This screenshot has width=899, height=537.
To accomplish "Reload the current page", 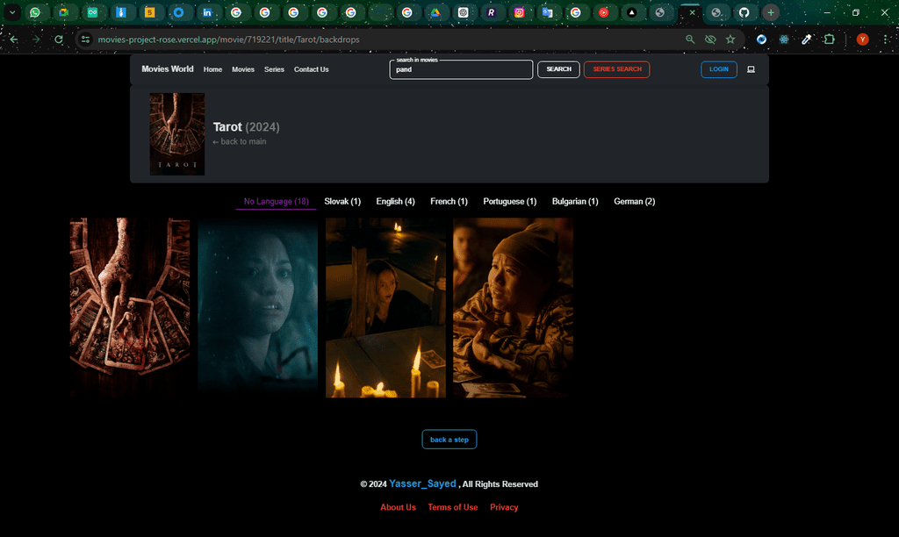I will tap(59, 39).
